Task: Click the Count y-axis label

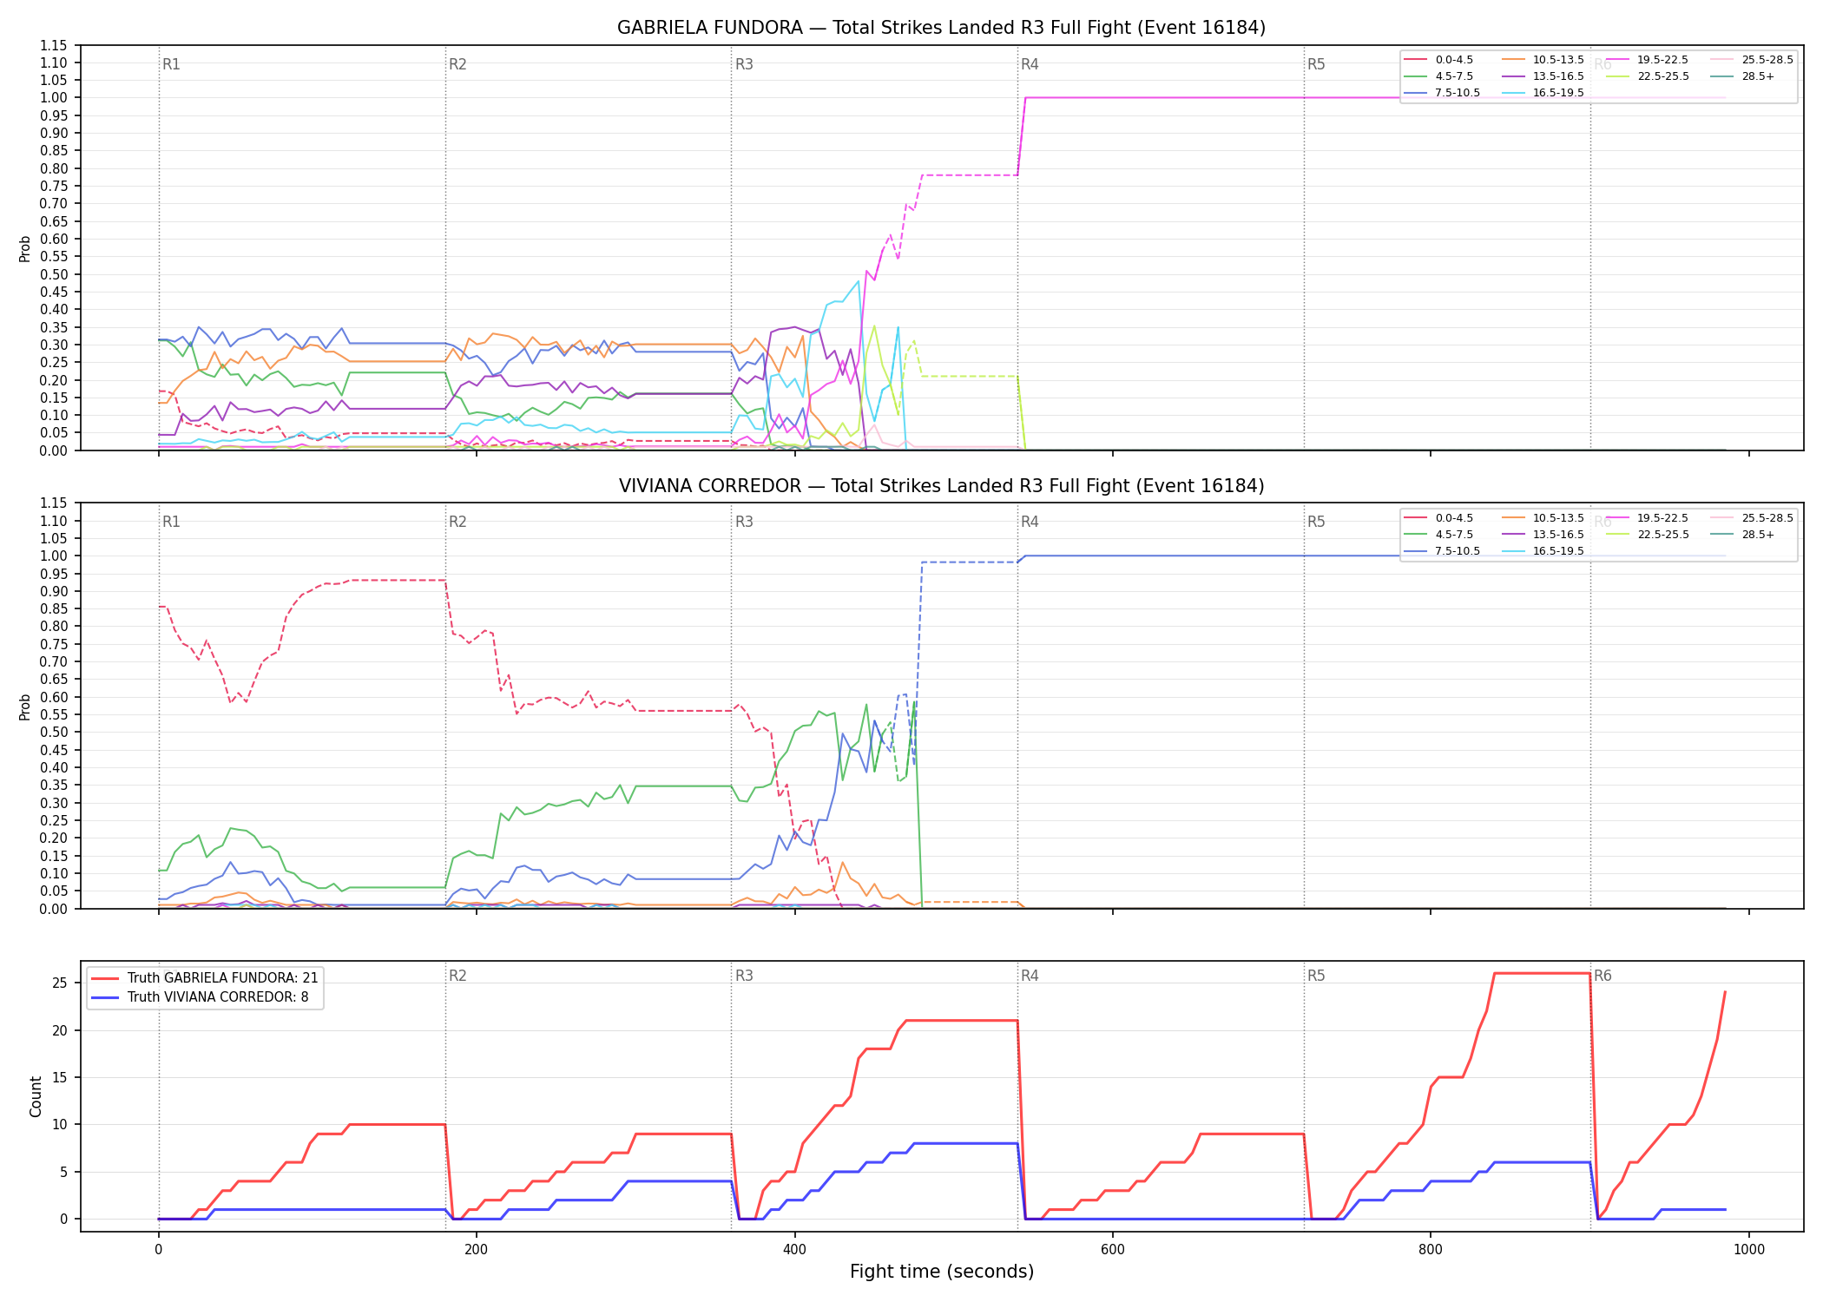Action: click(36, 1097)
